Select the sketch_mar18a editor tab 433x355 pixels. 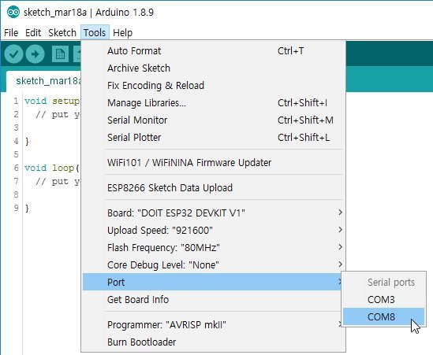tap(44, 81)
